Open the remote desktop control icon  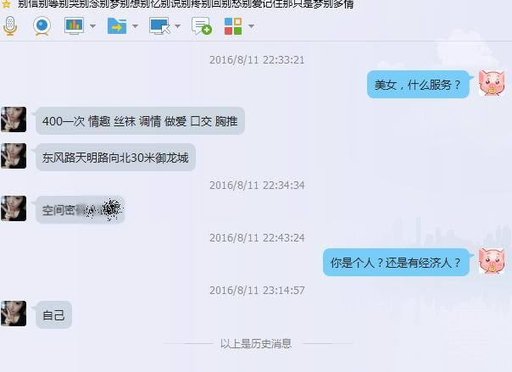(159, 25)
